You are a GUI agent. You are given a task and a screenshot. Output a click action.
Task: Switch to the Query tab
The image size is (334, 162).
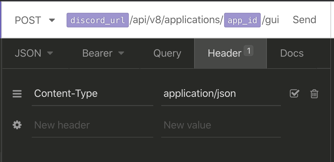coord(167,53)
